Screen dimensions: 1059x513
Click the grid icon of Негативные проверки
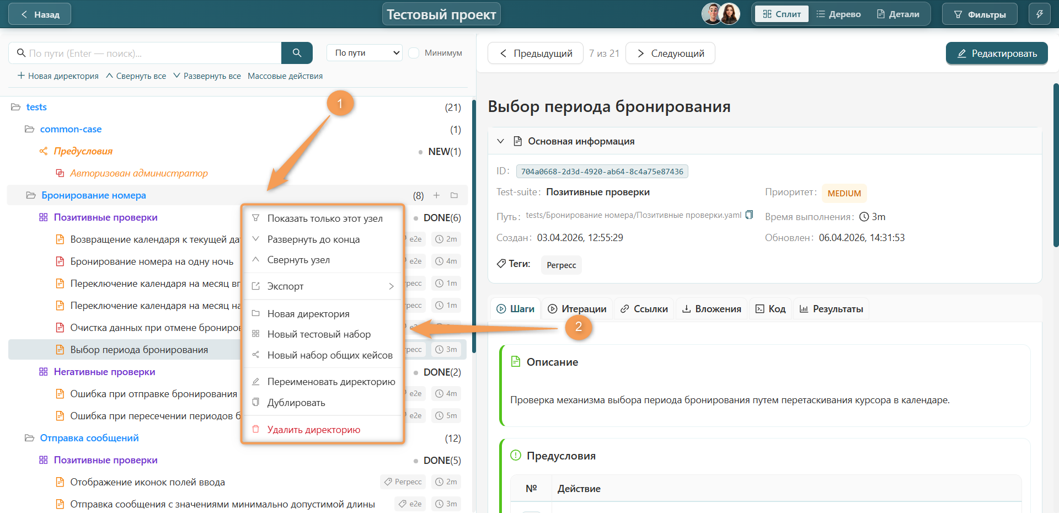click(44, 372)
